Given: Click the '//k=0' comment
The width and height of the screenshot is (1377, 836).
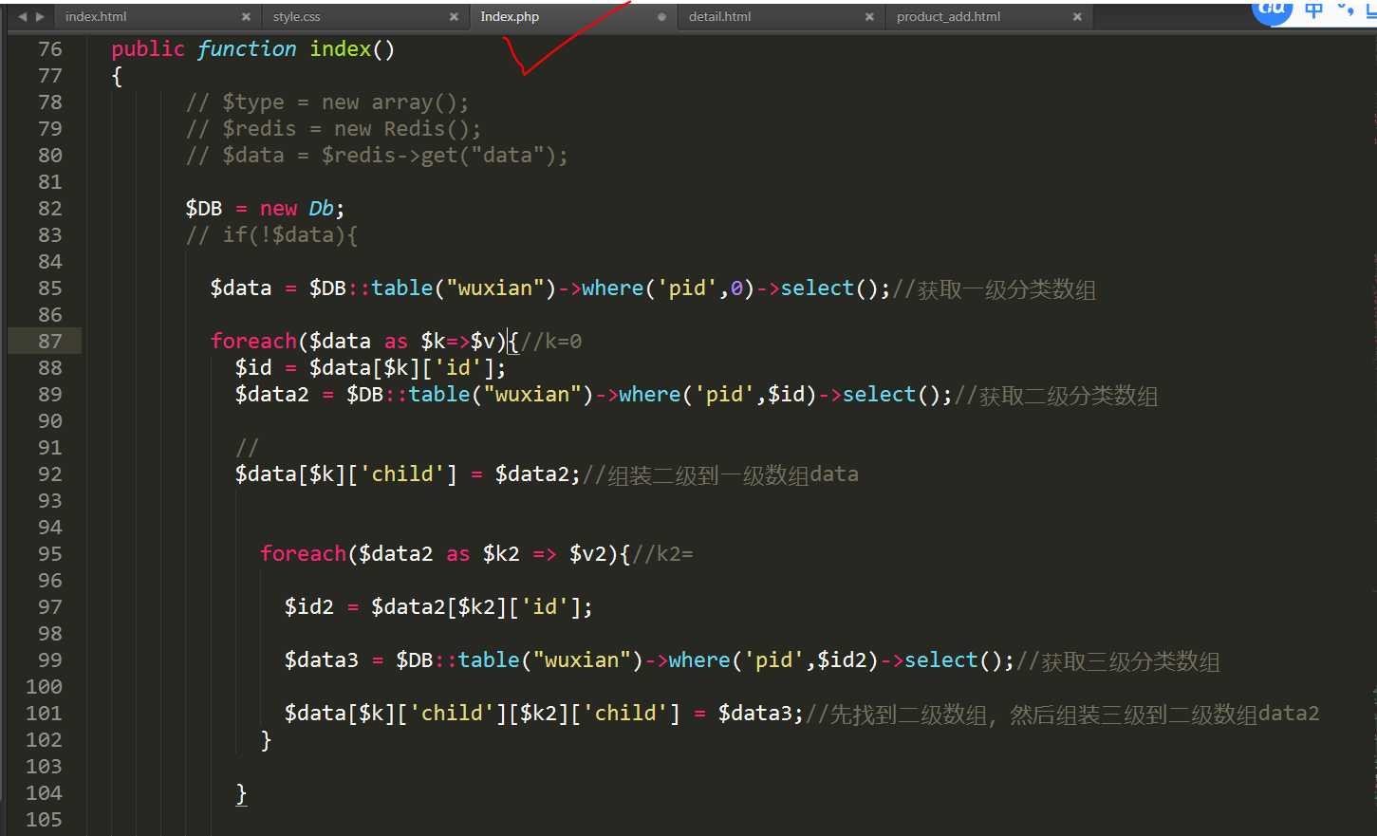Looking at the screenshot, I should coord(551,342).
